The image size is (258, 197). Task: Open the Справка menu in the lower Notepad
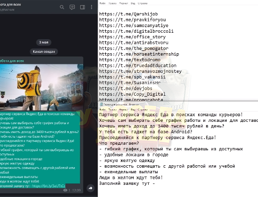[x=143, y=109]
